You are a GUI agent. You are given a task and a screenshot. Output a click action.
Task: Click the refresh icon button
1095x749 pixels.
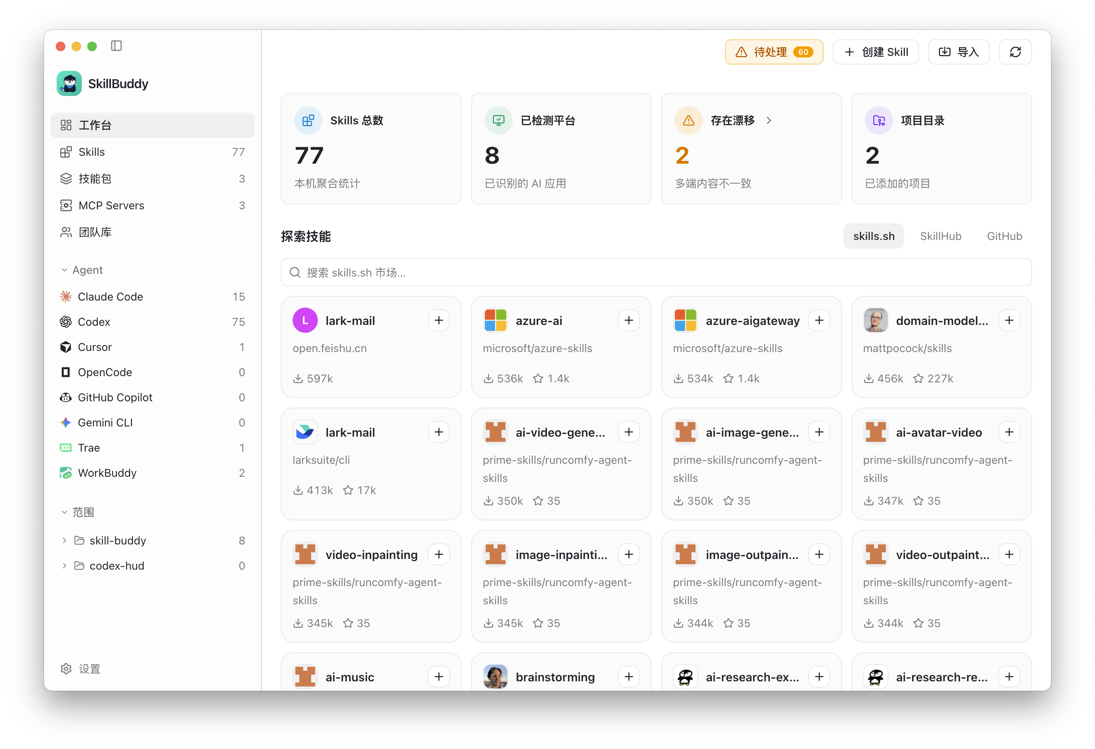click(1016, 52)
